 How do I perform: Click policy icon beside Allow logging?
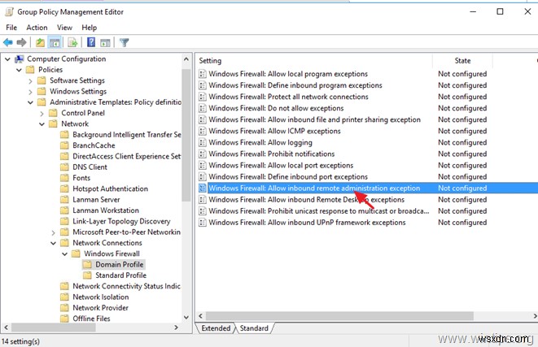[x=203, y=142]
